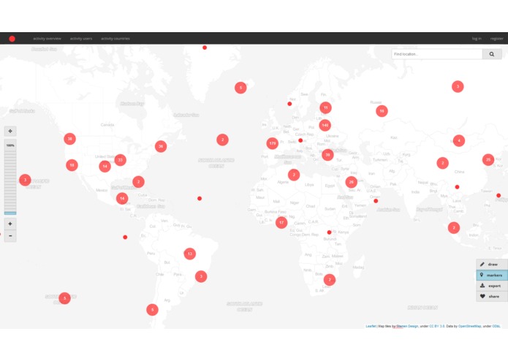Screen dimensions: 508x361
Task: Open the 36 cluster on US east coast
Action: [x=161, y=146]
